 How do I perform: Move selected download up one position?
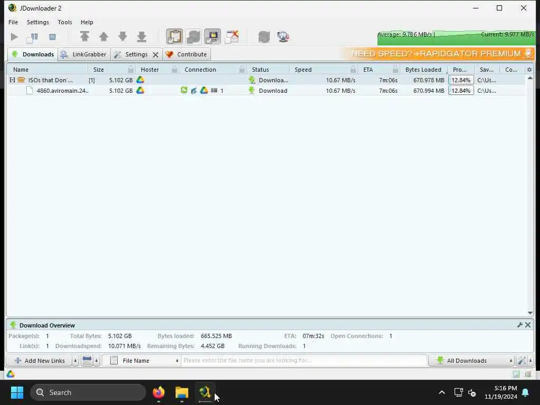pyautogui.click(x=103, y=36)
